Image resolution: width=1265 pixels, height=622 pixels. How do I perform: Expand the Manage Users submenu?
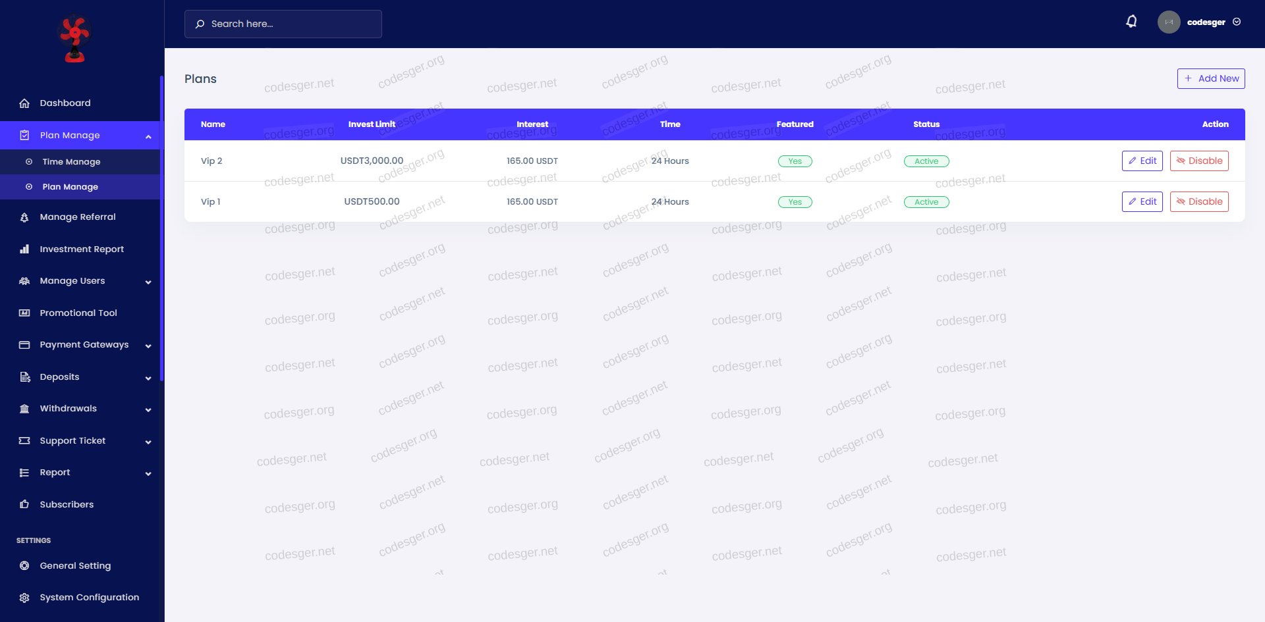pyautogui.click(x=148, y=282)
